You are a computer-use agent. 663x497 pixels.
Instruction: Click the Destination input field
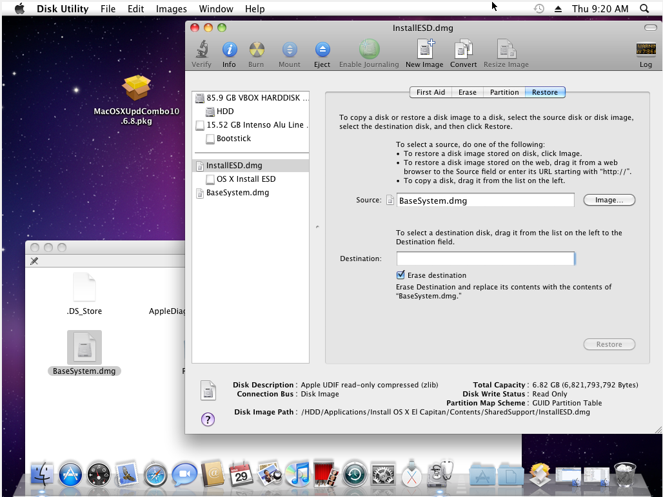click(x=485, y=258)
